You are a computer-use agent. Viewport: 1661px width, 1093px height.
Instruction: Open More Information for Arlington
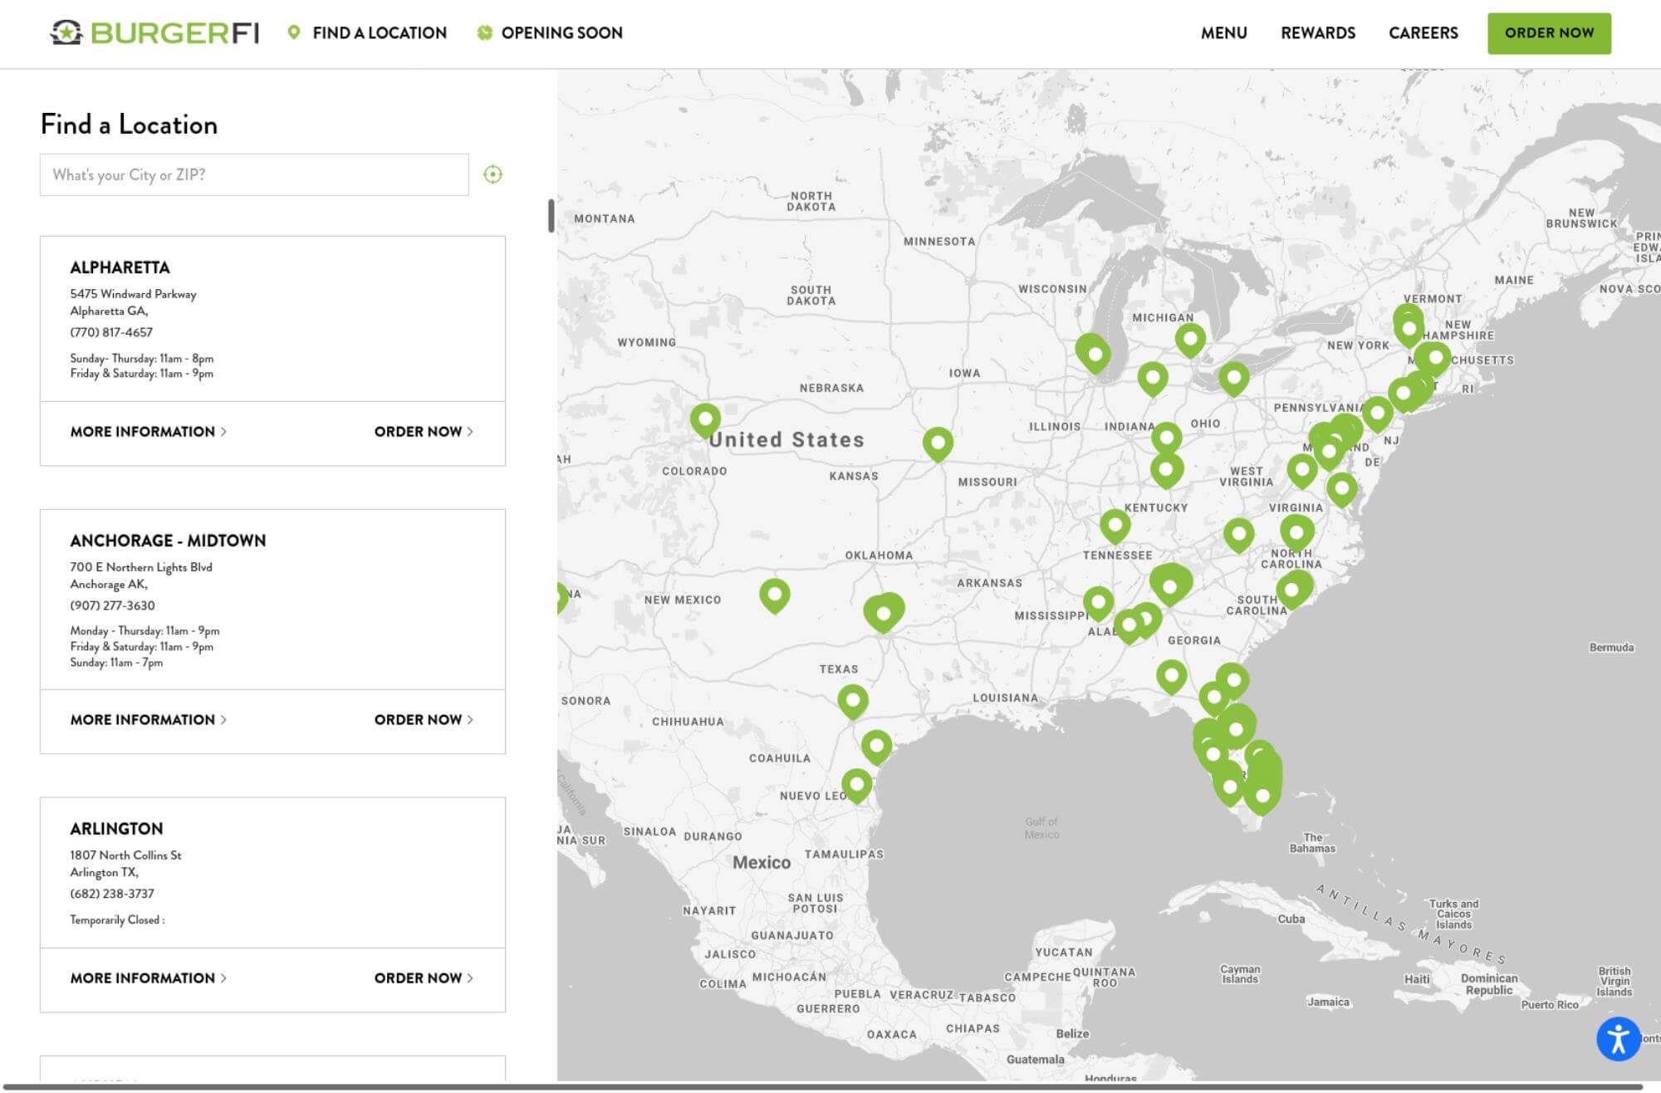tap(148, 978)
